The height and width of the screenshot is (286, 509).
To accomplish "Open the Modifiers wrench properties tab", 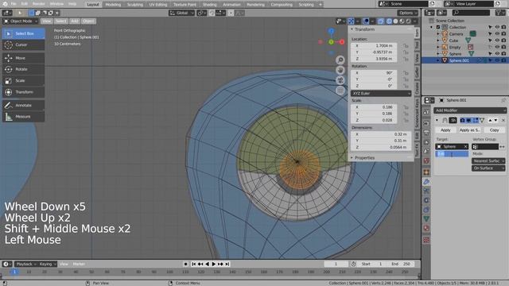I will (x=426, y=182).
